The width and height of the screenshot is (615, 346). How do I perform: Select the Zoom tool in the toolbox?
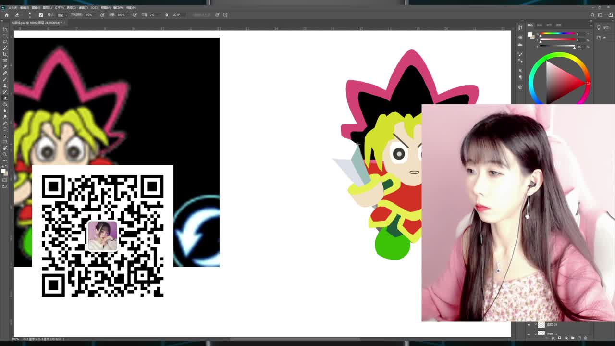tap(5, 154)
